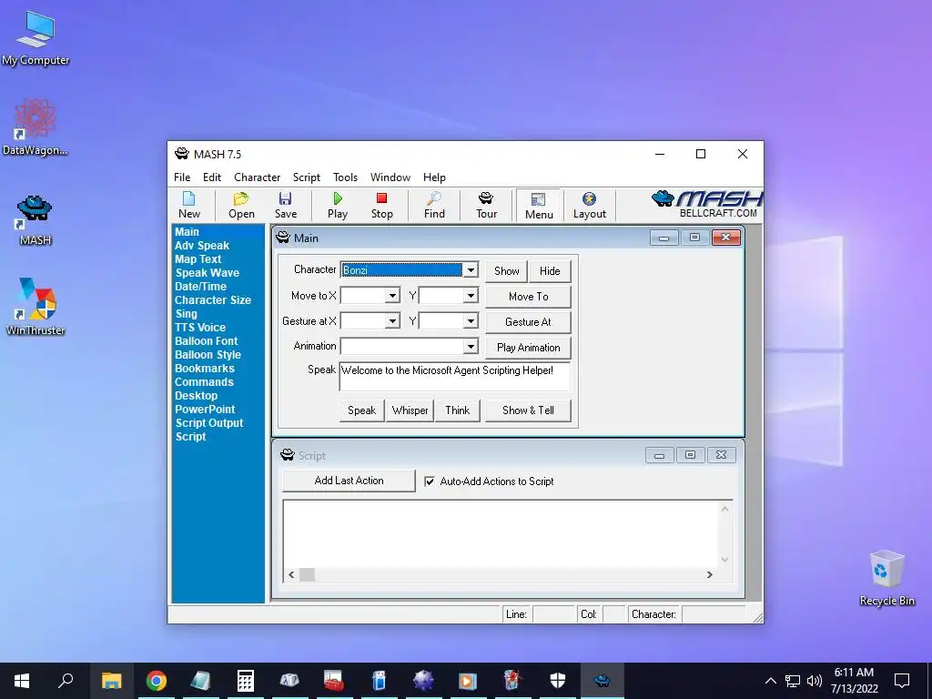Viewport: 932px width, 699px height.
Task: Restore the Script sub-window
Action: point(690,455)
